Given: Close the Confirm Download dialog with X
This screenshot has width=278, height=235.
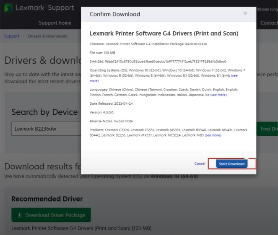Looking at the screenshot, I should point(245,13).
